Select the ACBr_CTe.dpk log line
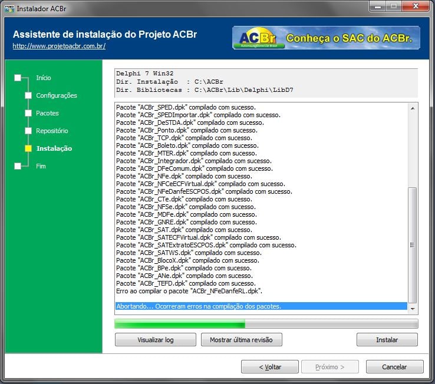The image size is (435, 384). pos(184,199)
